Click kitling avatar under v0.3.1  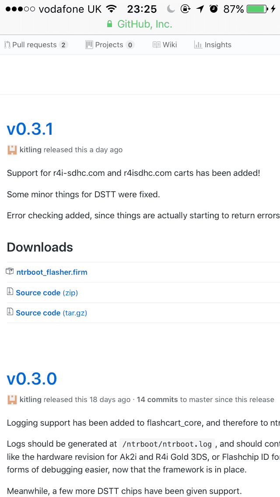[12, 150]
